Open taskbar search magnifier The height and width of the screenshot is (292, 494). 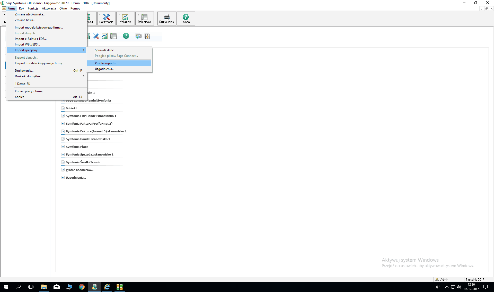point(19,287)
